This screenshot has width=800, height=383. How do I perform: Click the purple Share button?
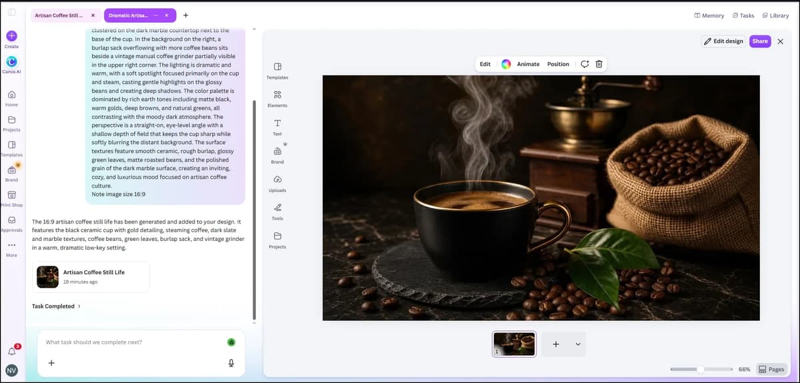pyautogui.click(x=760, y=41)
